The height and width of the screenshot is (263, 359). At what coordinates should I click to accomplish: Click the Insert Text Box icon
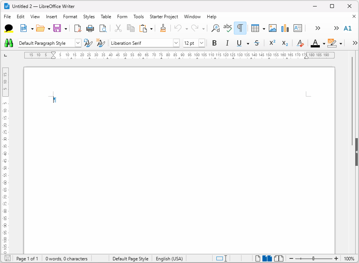[298, 28]
